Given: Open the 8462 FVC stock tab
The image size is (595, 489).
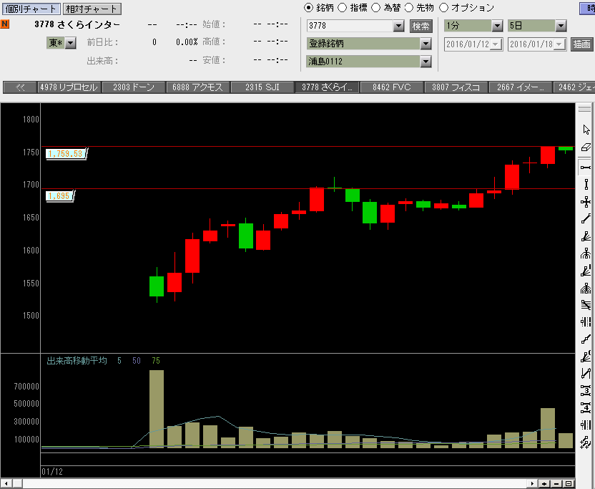Looking at the screenshot, I should tap(392, 87).
